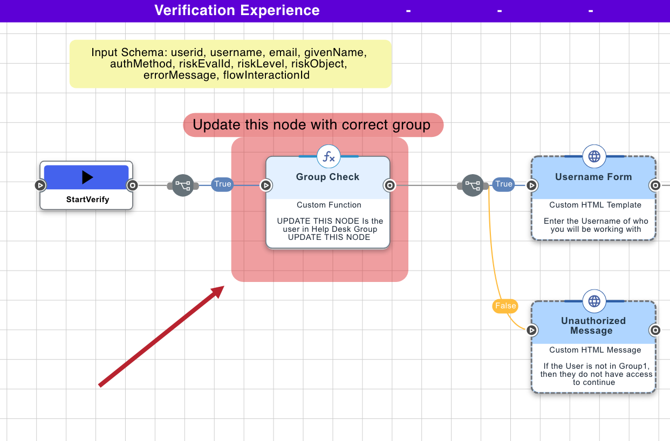Click the True connector label after StartVerify
Image resolution: width=670 pixels, height=441 pixels.
pyautogui.click(x=222, y=184)
